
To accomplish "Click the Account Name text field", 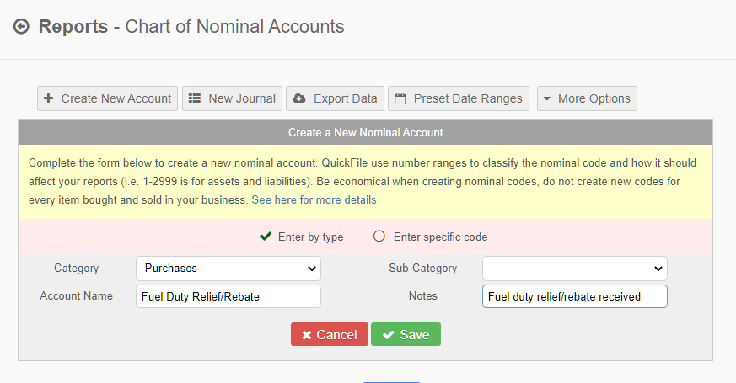I will click(x=228, y=296).
